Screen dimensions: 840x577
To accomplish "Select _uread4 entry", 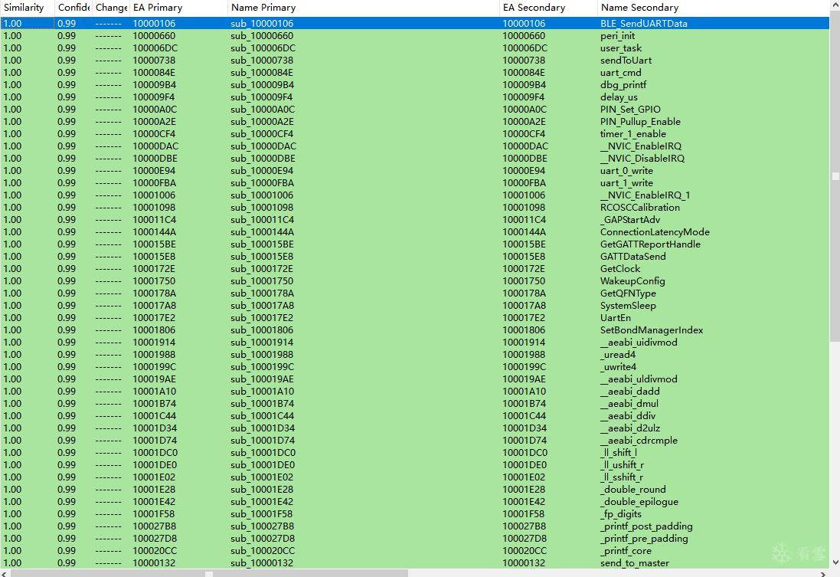I will click(x=618, y=355).
